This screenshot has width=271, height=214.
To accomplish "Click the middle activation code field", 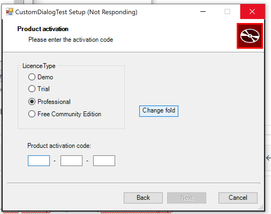I will (71, 161).
